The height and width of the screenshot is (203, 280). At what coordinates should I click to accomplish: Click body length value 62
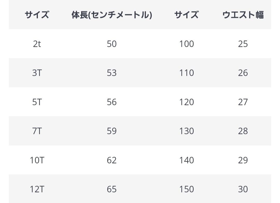click(112, 160)
